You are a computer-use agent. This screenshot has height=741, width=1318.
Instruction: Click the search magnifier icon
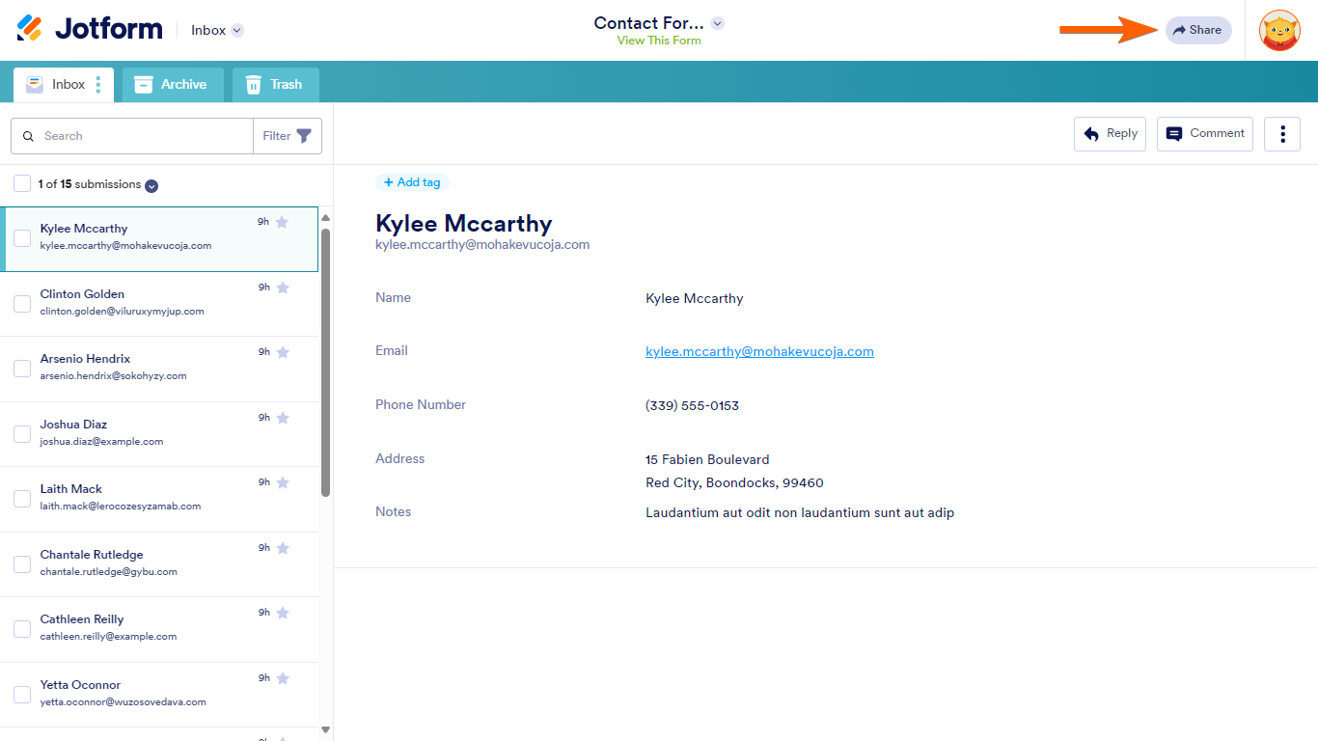(28, 135)
